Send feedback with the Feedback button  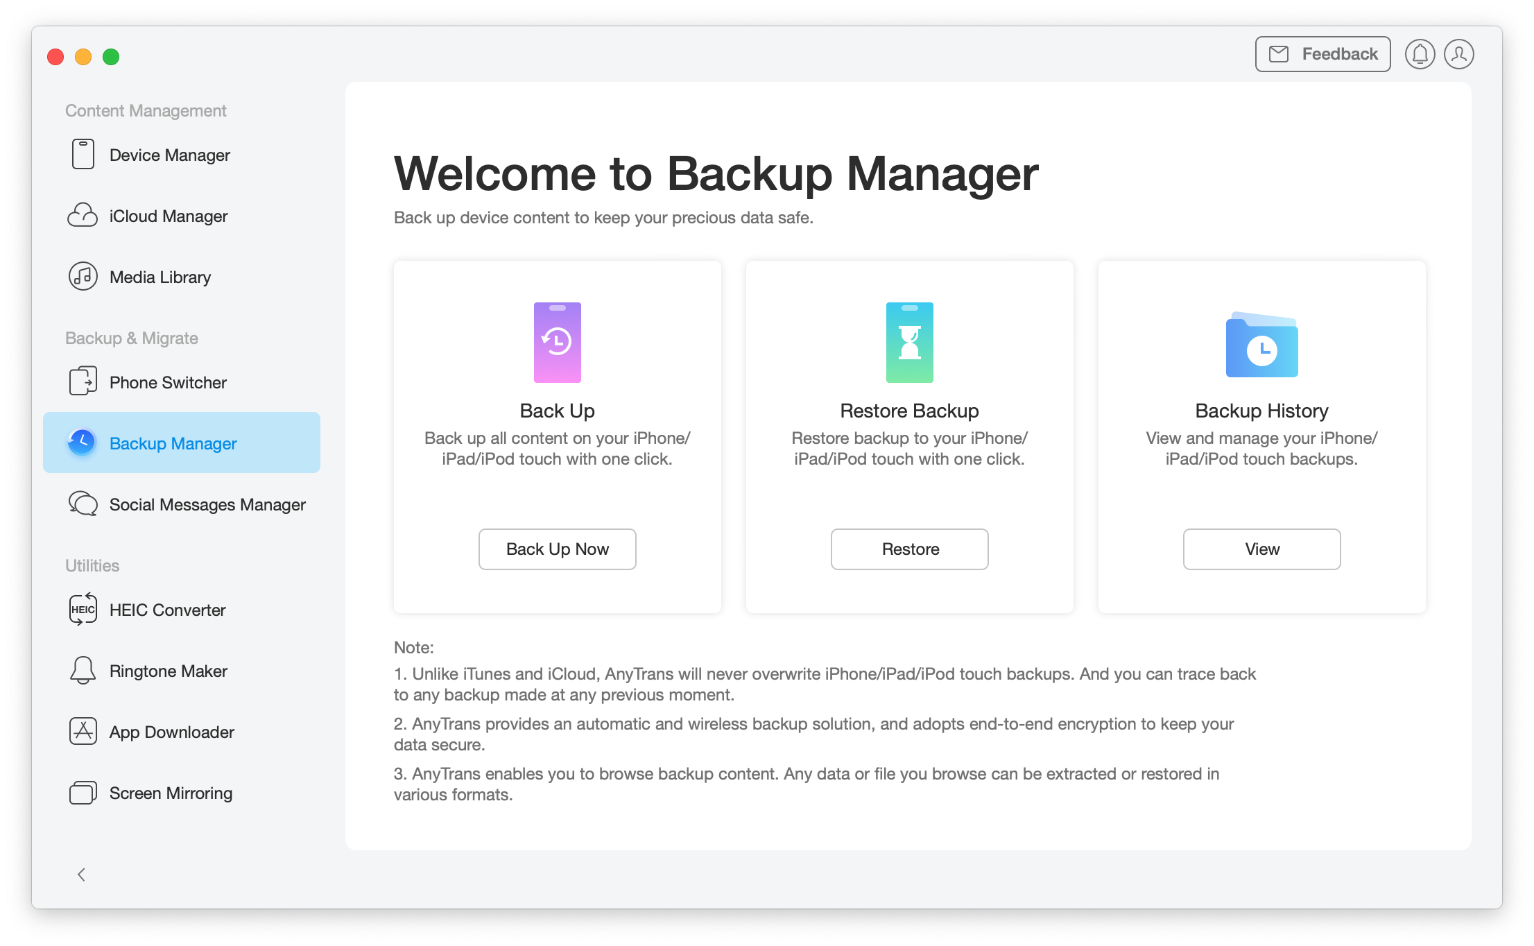click(1323, 54)
